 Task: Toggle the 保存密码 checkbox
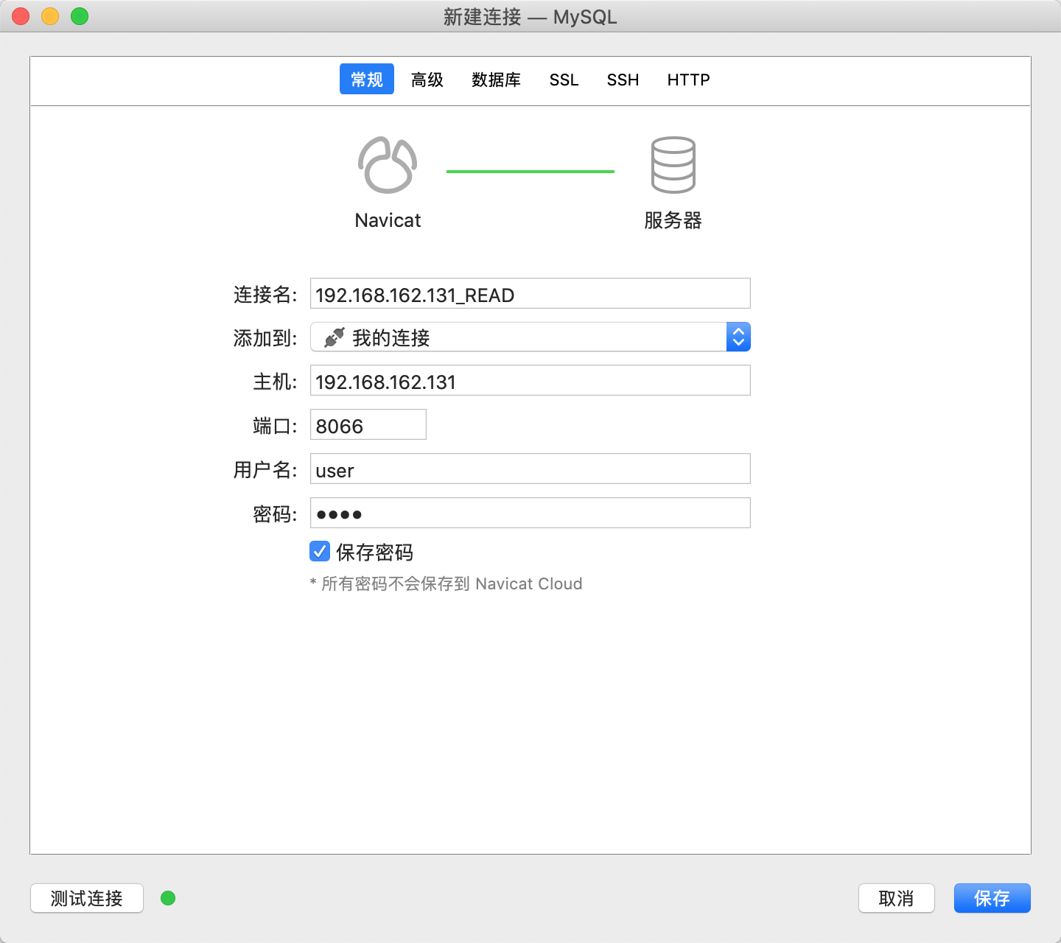(320, 551)
